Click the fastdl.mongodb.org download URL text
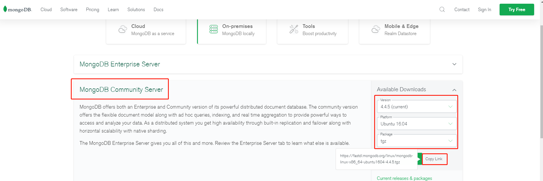The height and width of the screenshot is (181, 543). (376, 159)
